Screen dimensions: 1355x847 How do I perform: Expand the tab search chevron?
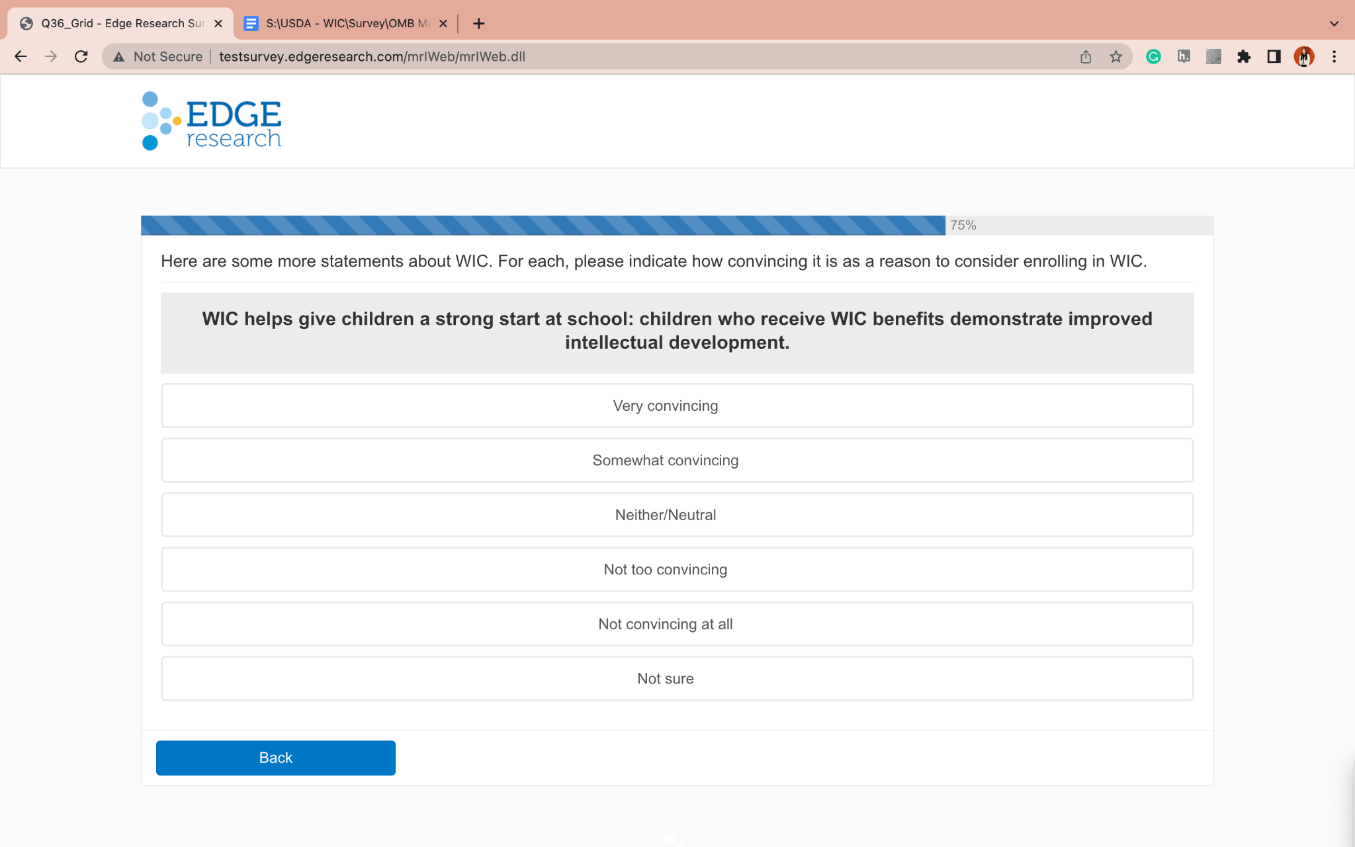click(x=1334, y=24)
